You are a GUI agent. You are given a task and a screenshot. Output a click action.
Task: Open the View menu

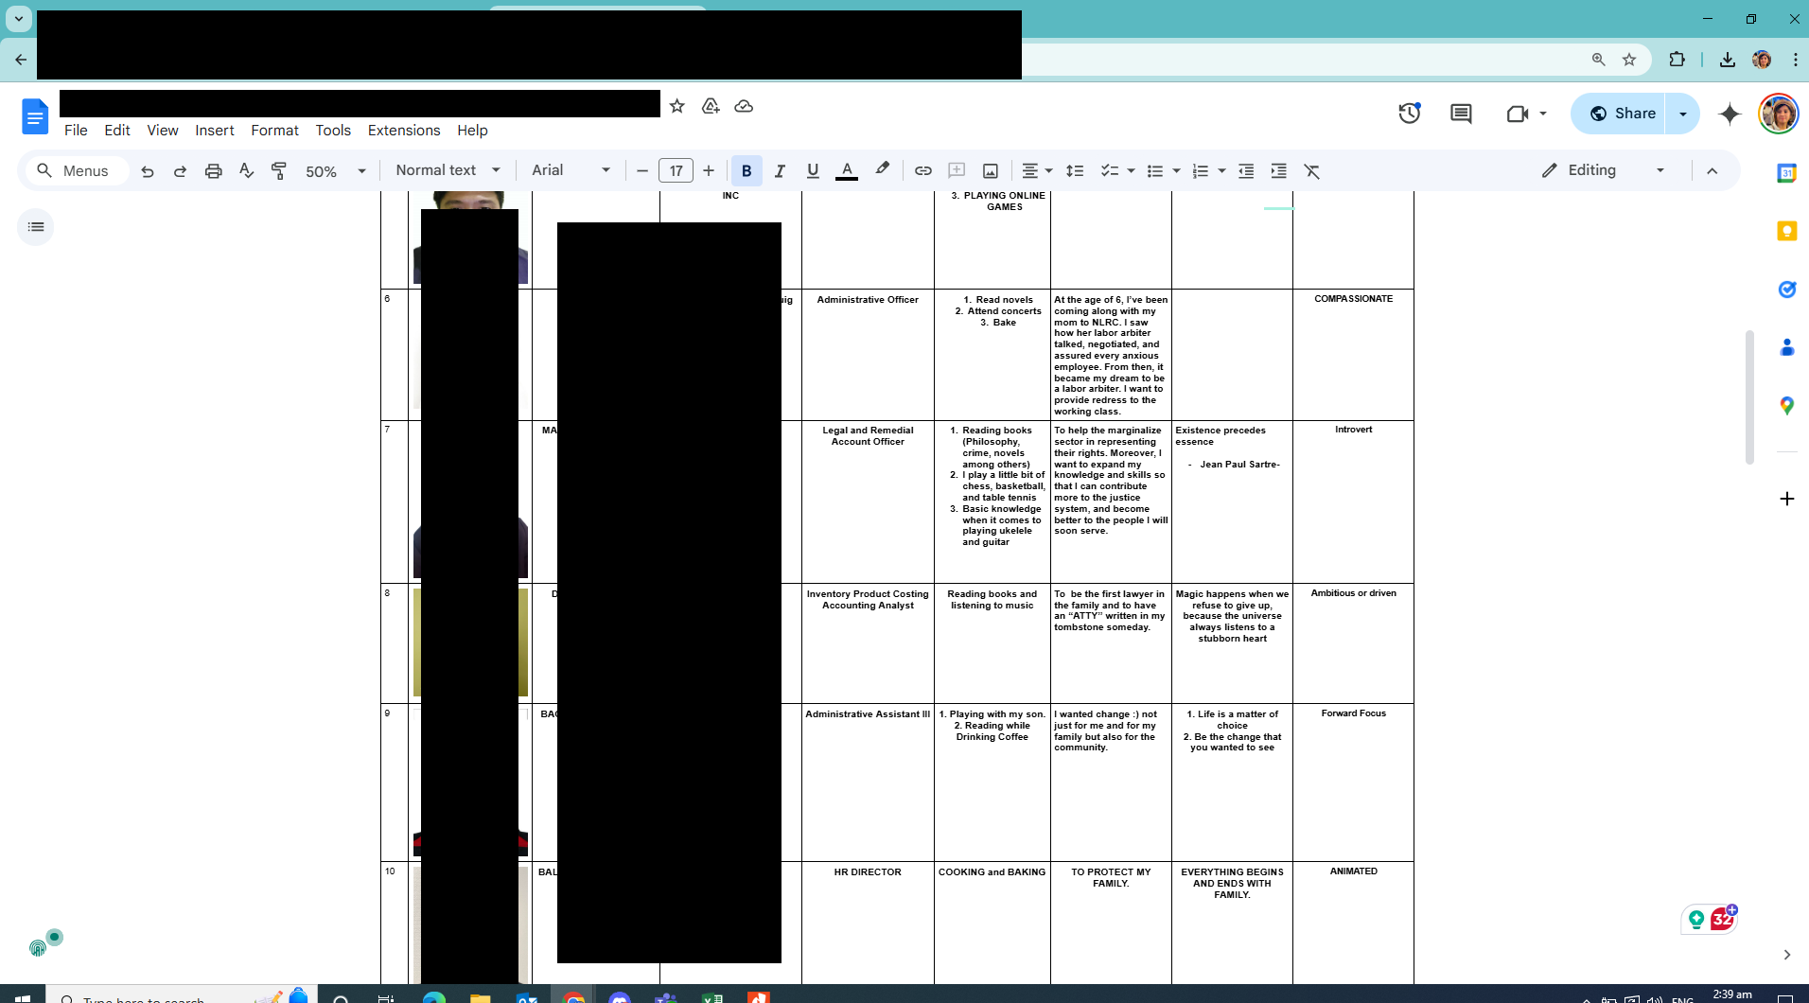(163, 131)
